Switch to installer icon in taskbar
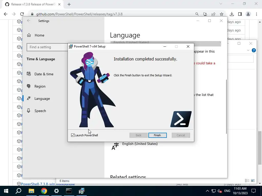 (82, 191)
